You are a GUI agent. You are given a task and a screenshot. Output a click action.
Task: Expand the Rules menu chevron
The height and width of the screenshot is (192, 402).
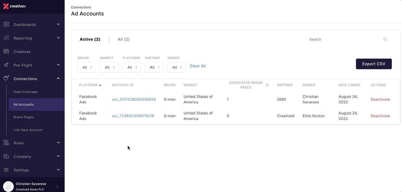click(58, 143)
